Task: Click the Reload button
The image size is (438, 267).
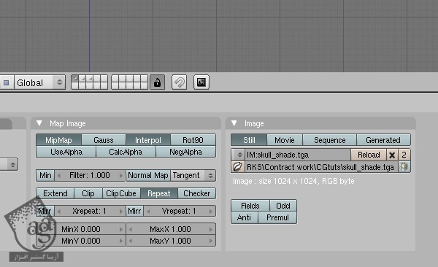Action: [369, 155]
